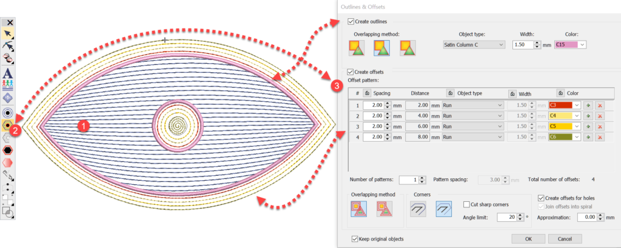Click the Cancel button

565,239
